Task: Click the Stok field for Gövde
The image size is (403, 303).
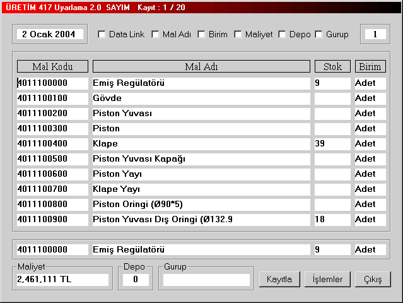Action: coord(332,98)
